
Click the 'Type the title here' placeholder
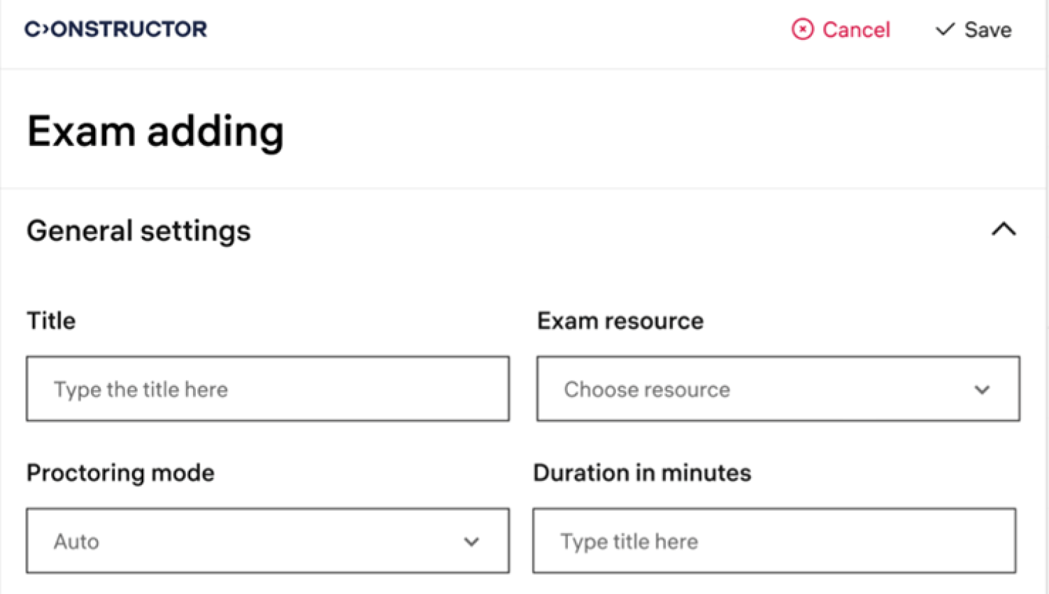click(141, 389)
